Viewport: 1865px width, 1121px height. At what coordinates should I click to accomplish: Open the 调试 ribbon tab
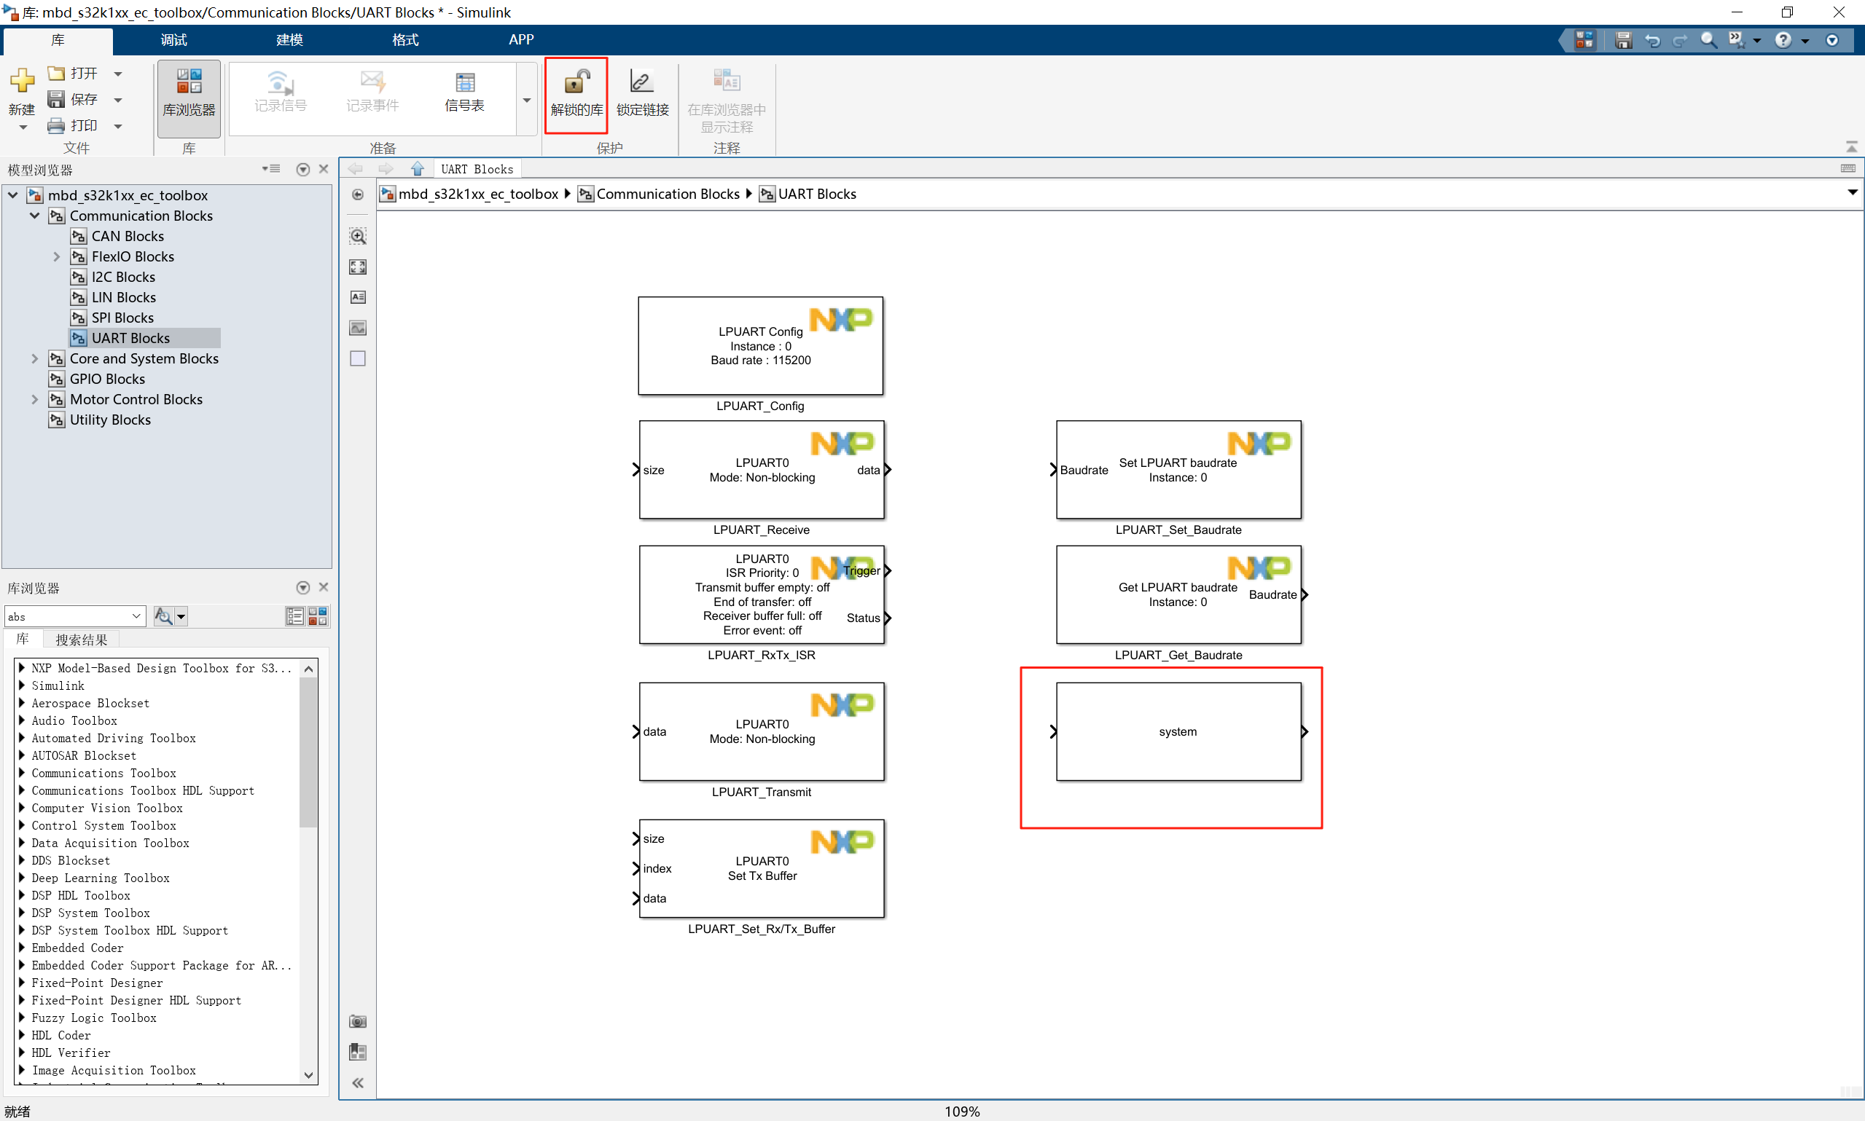pyautogui.click(x=173, y=40)
